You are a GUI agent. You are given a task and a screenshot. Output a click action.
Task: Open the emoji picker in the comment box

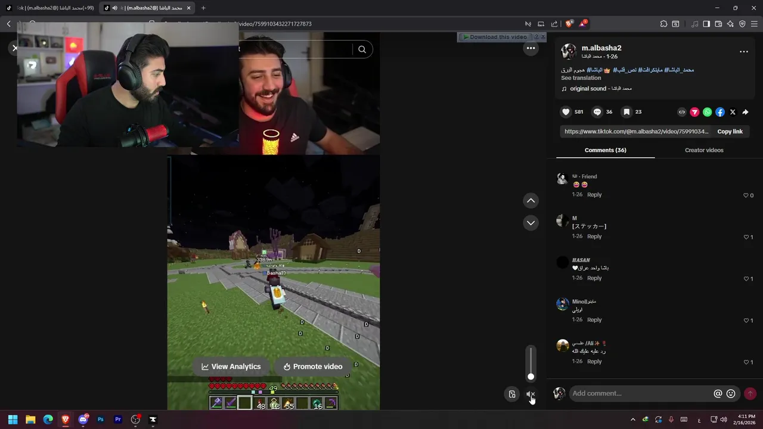tap(731, 393)
